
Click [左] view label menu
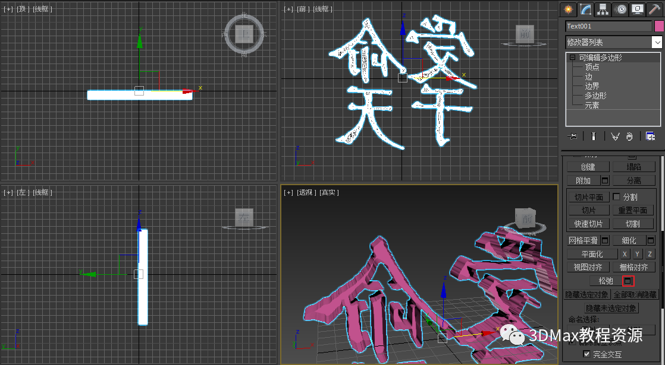23,192
